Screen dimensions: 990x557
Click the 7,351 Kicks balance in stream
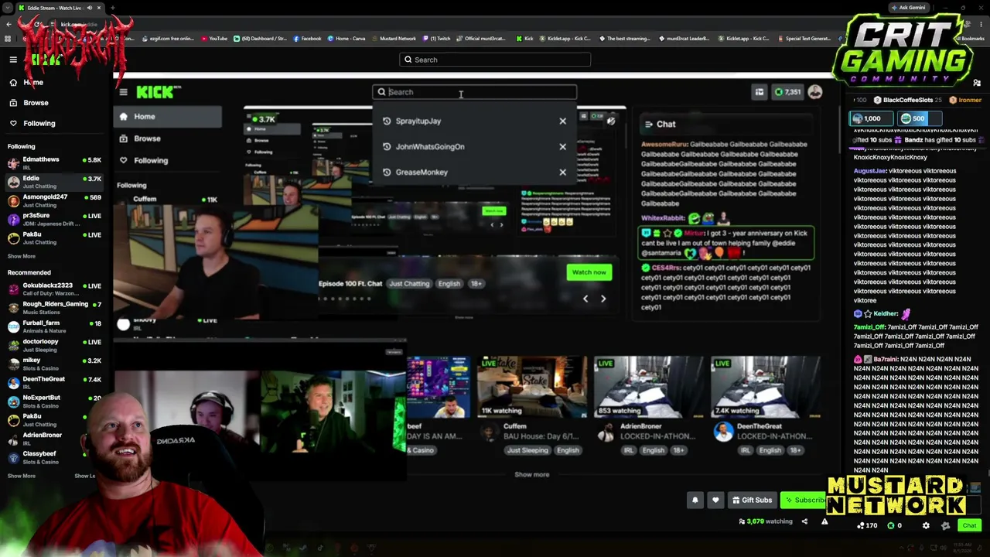click(x=787, y=92)
